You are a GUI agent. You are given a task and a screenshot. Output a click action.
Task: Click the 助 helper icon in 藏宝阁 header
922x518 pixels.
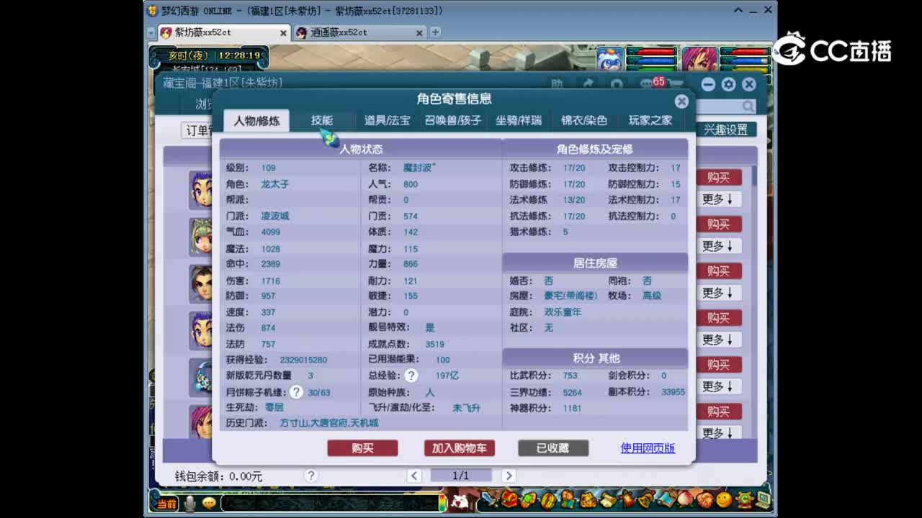pos(557,84)
